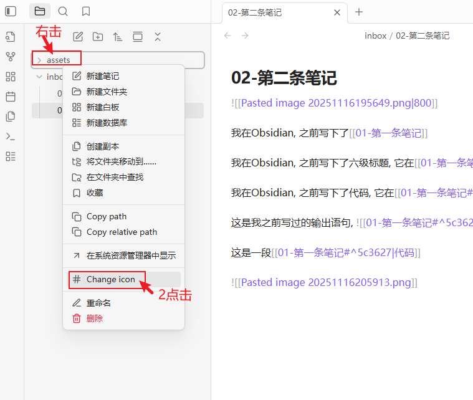
Task: Follow the first [[01-第一条笔记]] link in the note
Action: [388, 133]
